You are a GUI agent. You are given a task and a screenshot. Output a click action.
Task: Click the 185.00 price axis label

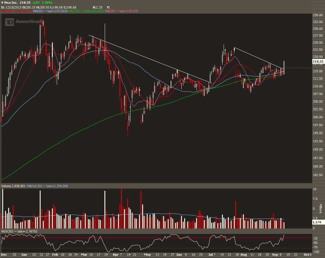[318, 166]
